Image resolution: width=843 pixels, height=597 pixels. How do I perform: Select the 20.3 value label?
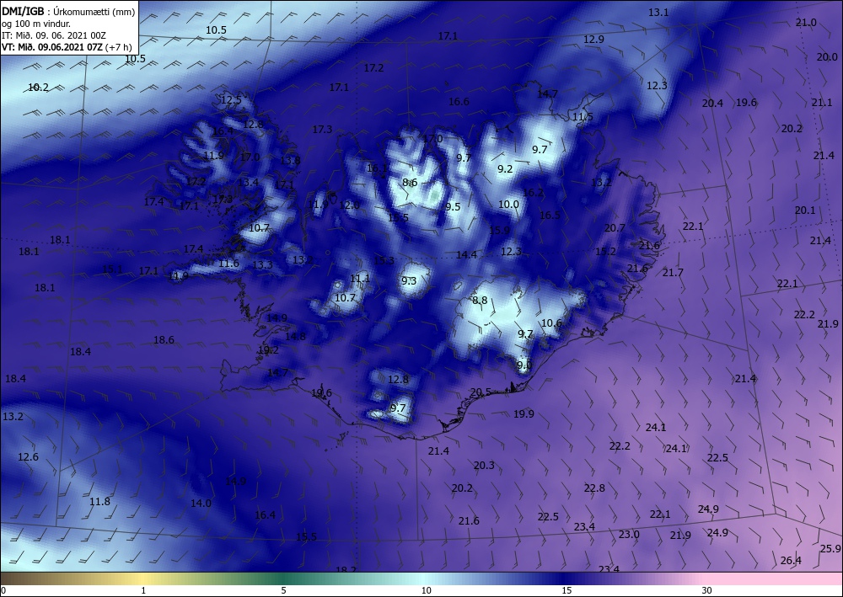pyautogui.click(x=484, y=465)
